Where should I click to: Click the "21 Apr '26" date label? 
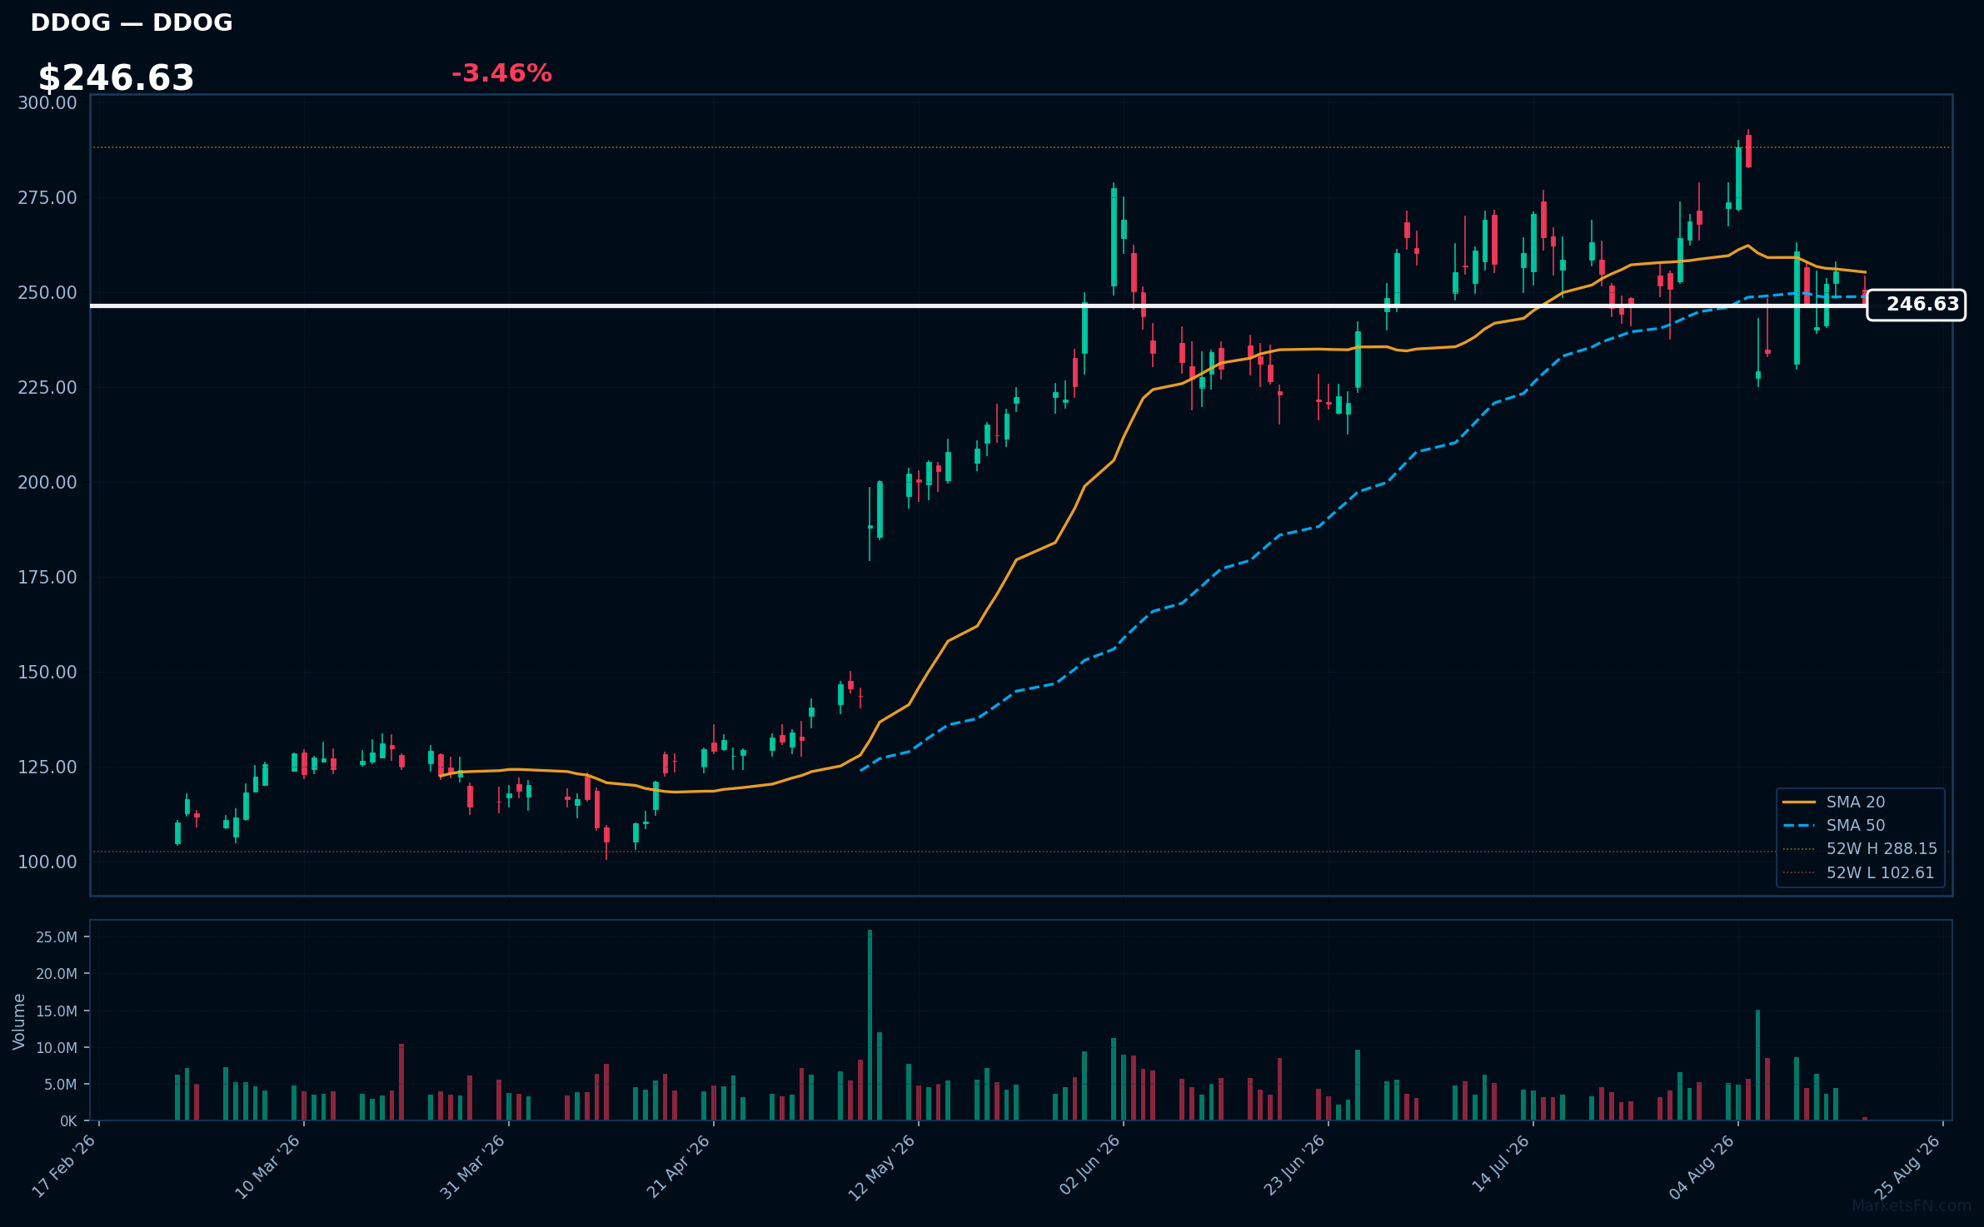pos(678,1166)
